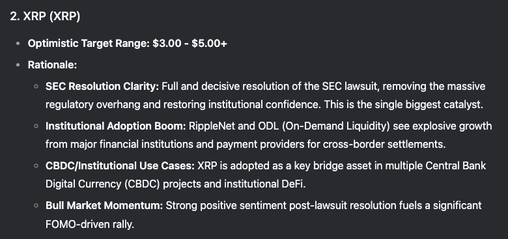The width and height of the screenshot is (508, 239).
Task: Click the words 'single biggest catalyst'
Action: 428,105
